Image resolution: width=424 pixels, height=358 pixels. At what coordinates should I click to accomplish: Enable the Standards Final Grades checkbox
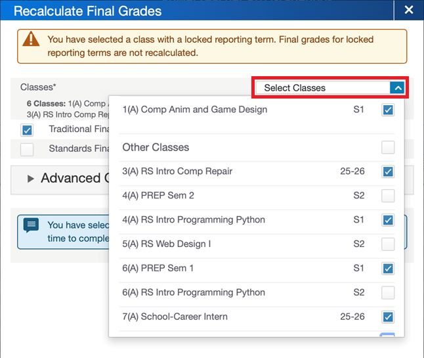pos(27,149)
